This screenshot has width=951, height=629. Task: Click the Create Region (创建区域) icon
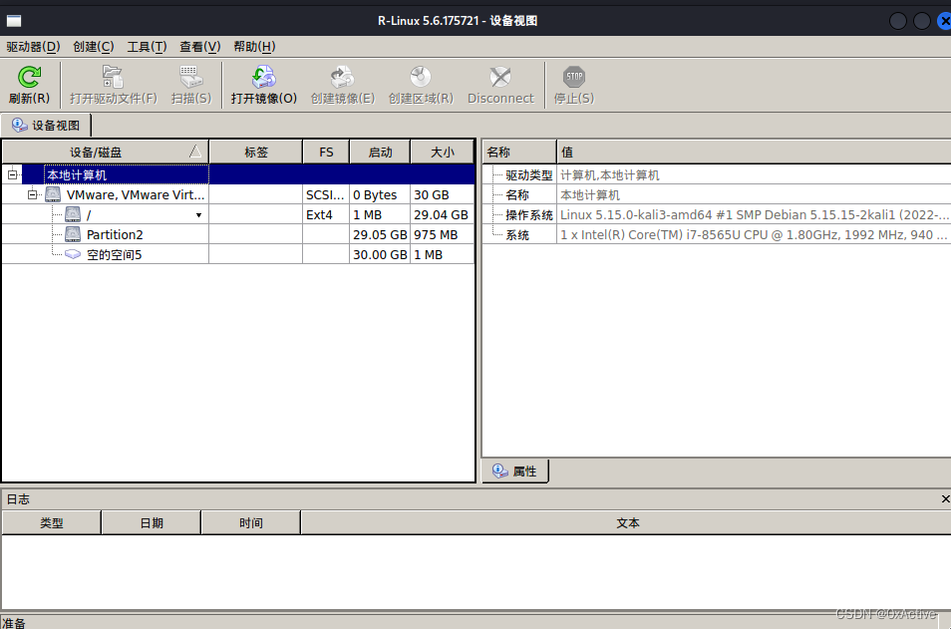(x=421, y=77)
